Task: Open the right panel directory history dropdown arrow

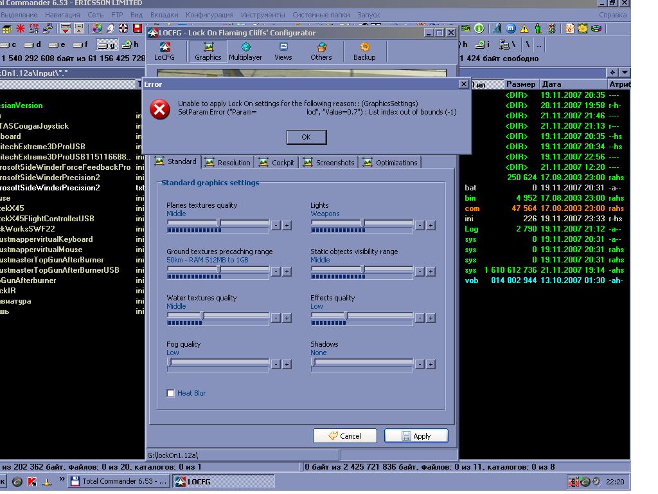Action: coord(625,73)
